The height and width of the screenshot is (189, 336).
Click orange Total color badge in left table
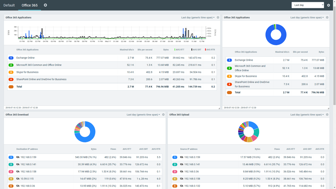[x=11, y=87]
